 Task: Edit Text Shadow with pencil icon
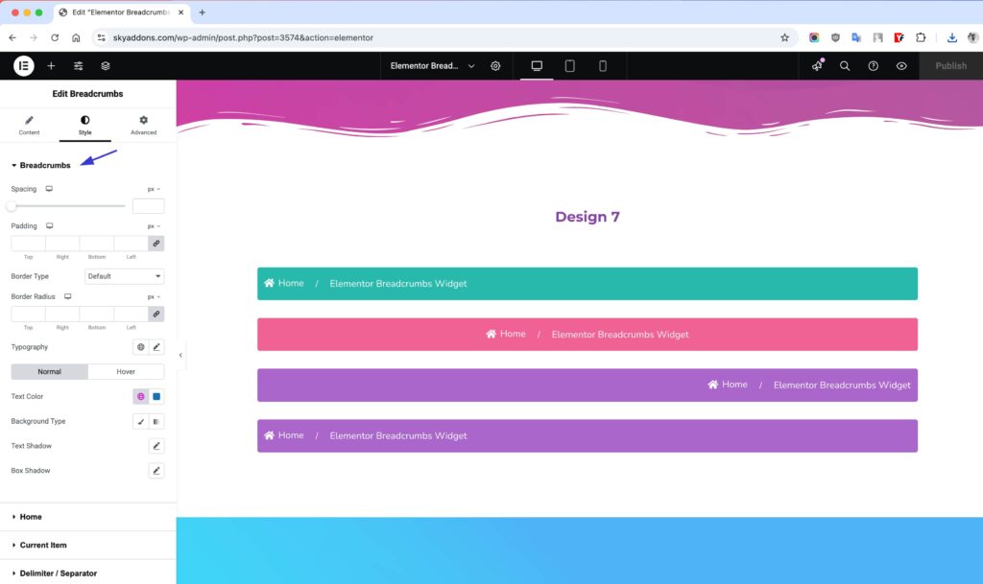[x=156, y=446]
